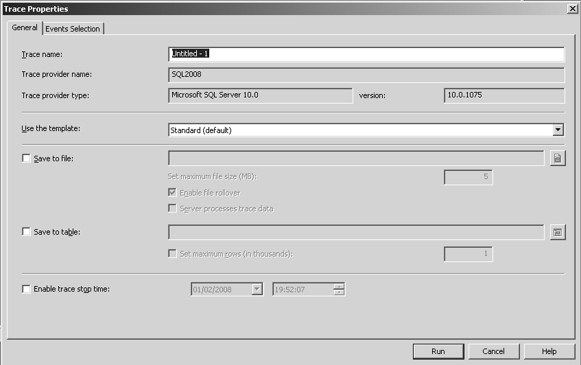Click the Trace name input field
Screen dimensions: 581x365
(x=366, y=54)
